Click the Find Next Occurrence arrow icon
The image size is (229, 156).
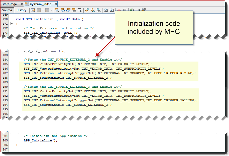(x=68, y=10)
